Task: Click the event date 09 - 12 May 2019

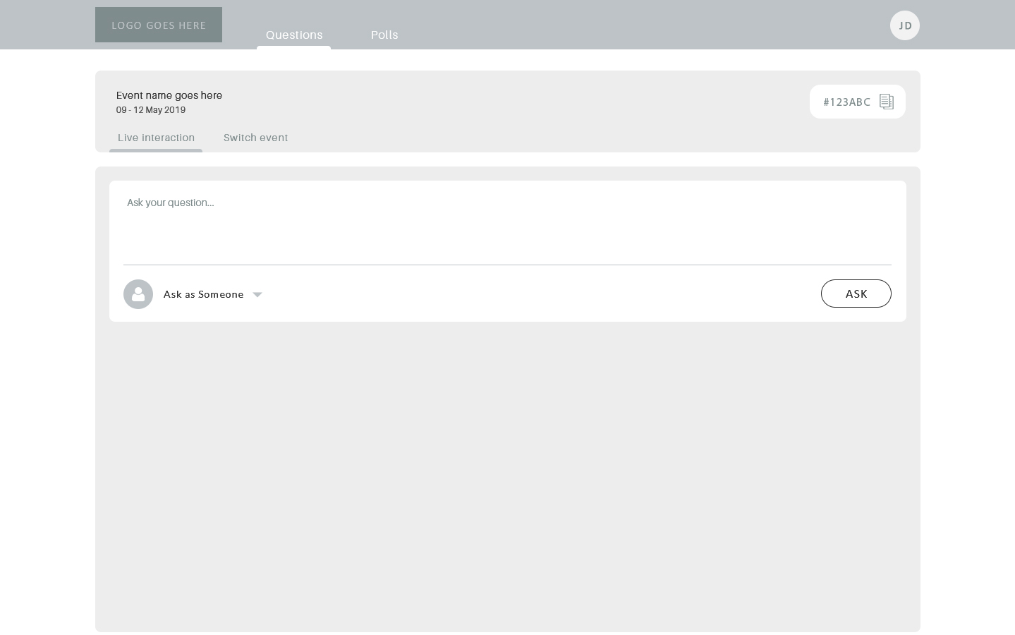Action: tap(151, 110)
